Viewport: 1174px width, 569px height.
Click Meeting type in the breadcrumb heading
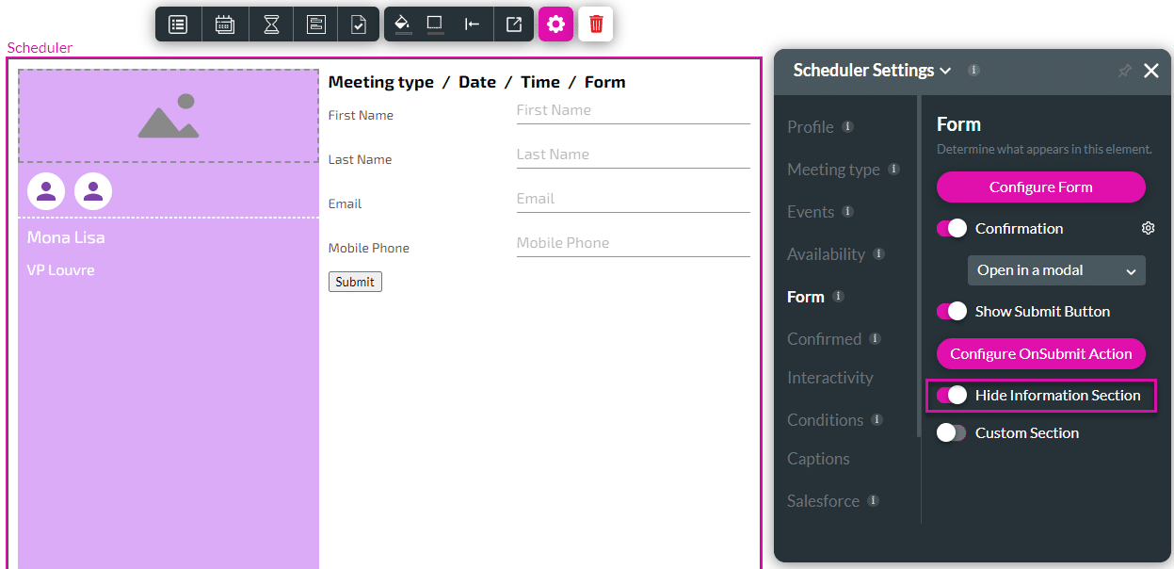381,82
